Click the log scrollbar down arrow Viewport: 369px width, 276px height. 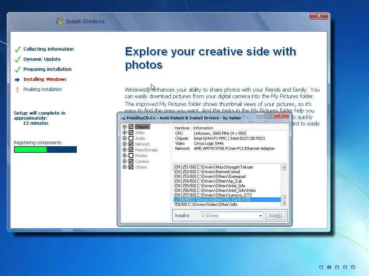[284, 203]
